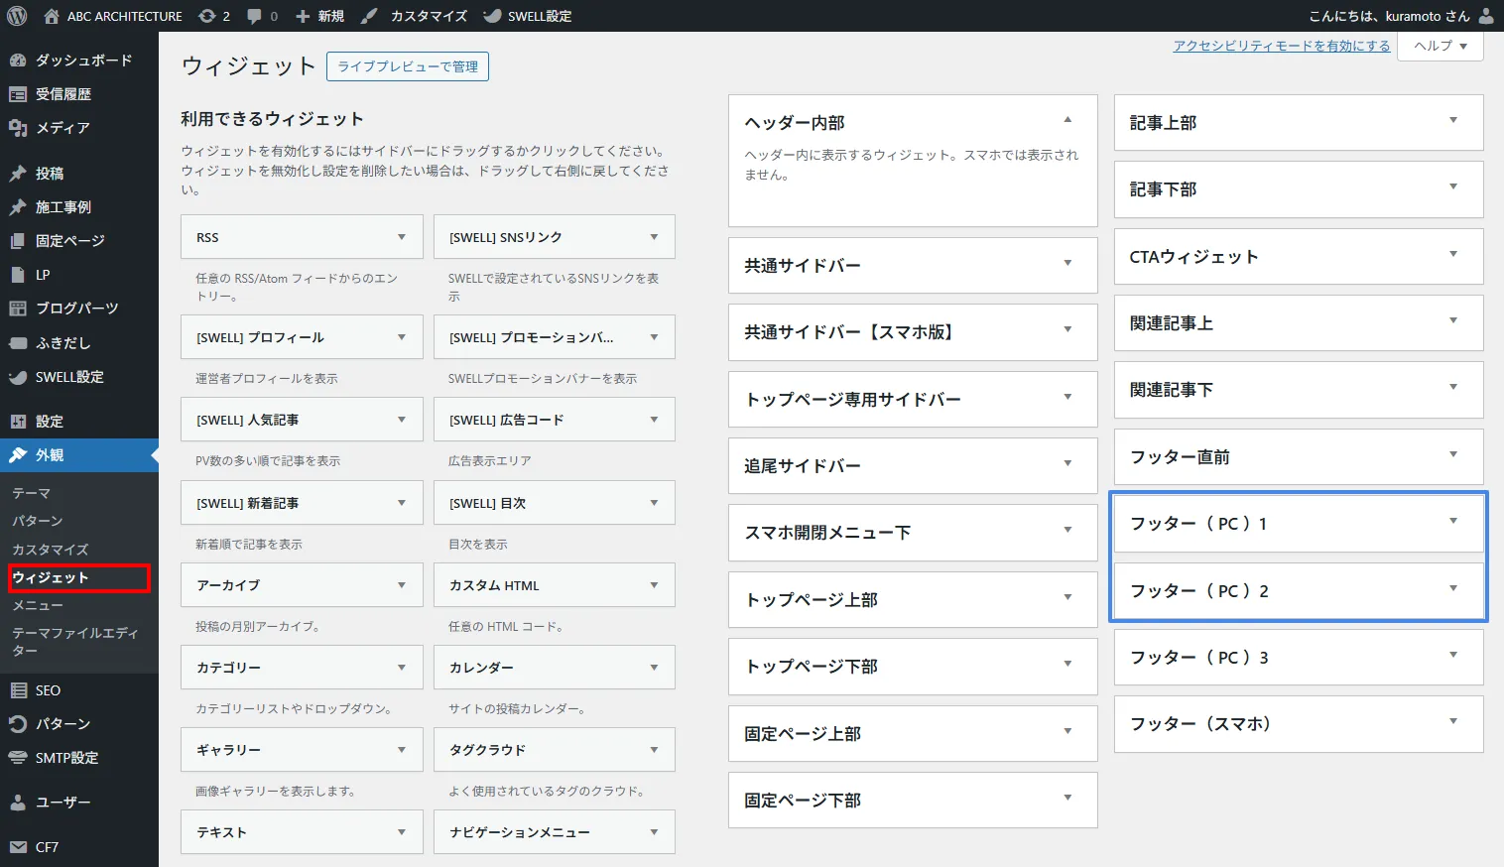This screenshot has height=867, width=1504.
Task: Click the SWELL設定 icon in admin bar
Action: tap(492, 16)
